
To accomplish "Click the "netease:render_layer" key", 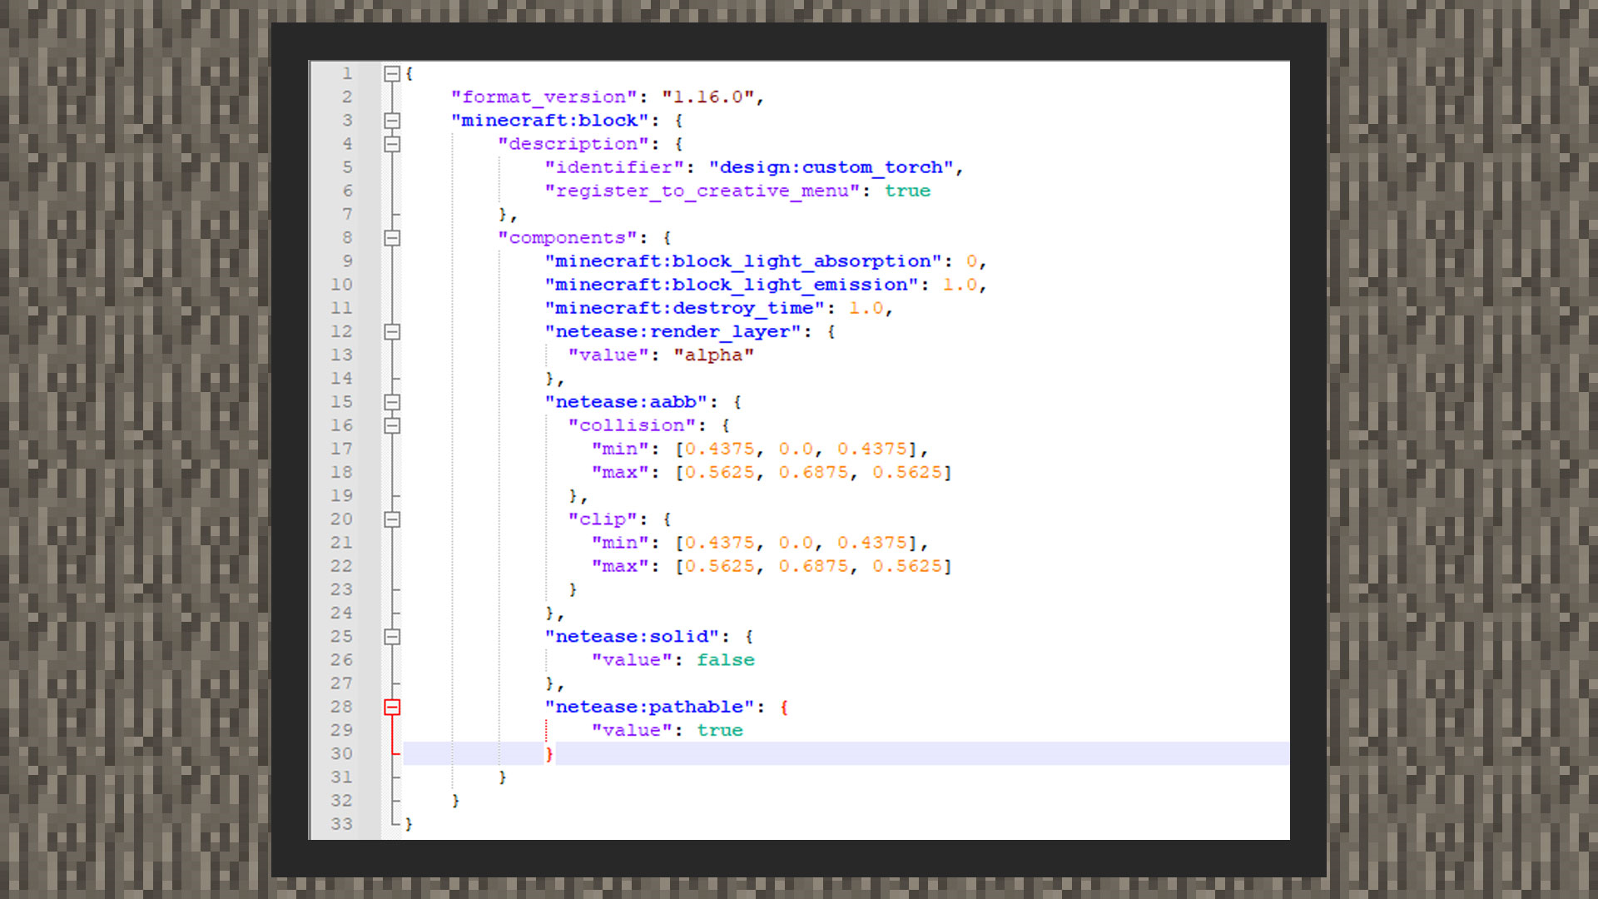I will coord(672,331).
